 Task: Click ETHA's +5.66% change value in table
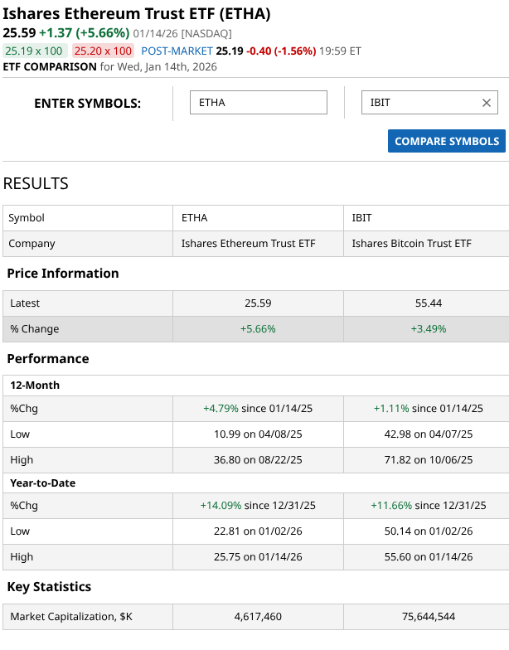(x=258, y=329)
